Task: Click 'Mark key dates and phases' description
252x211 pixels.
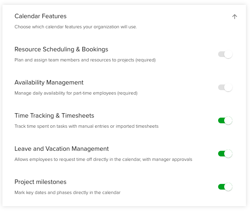Action: 67,192
